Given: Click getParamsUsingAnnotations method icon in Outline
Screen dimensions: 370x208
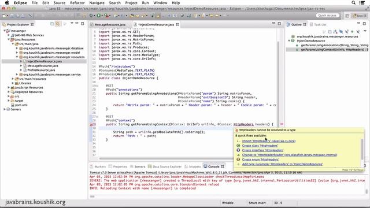Looking at the screenshot, I should tap(297, 45).
